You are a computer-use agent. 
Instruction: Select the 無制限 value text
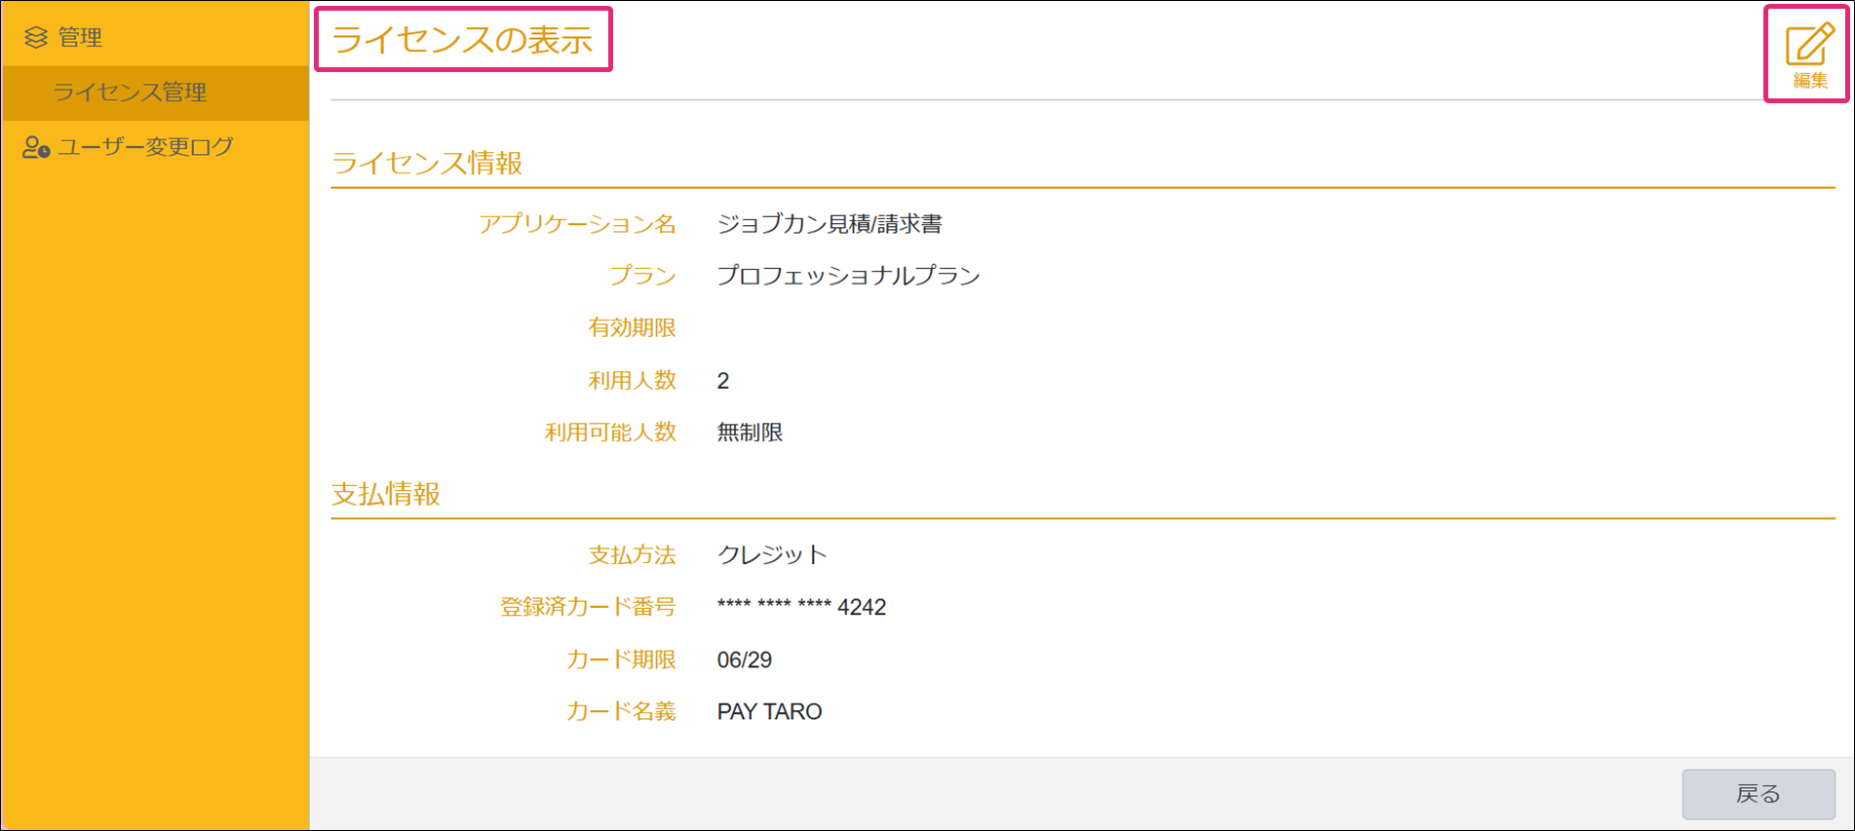click(750, 433)
